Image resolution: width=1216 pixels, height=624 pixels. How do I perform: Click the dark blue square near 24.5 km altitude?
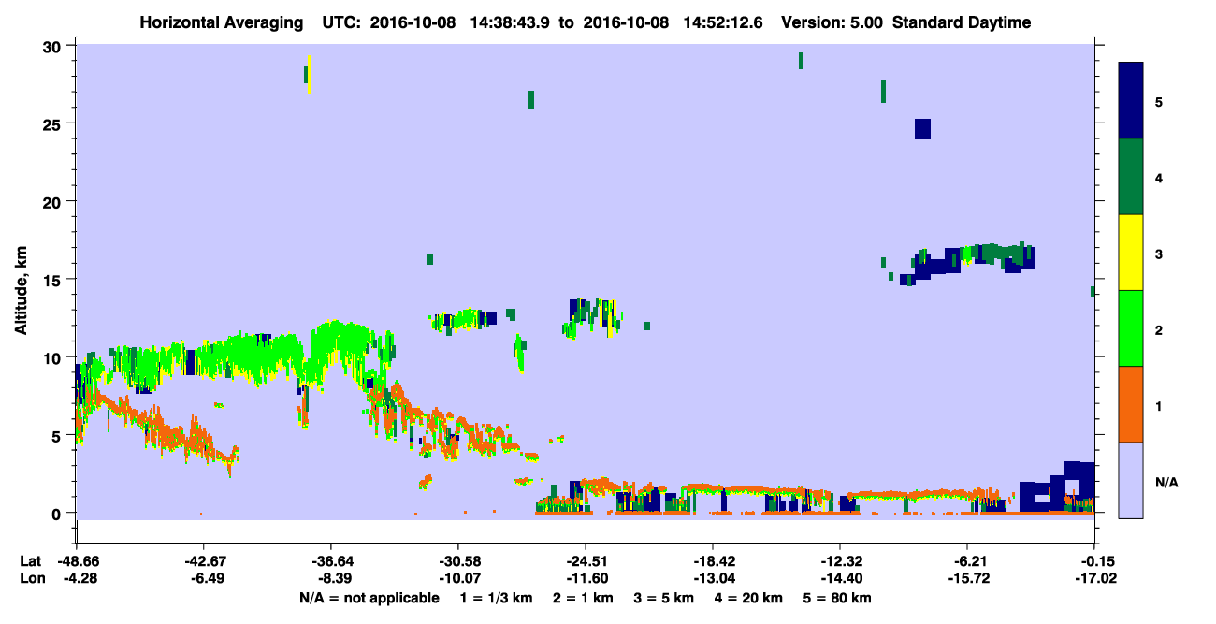pyautogui.click(x=922, y=129)
